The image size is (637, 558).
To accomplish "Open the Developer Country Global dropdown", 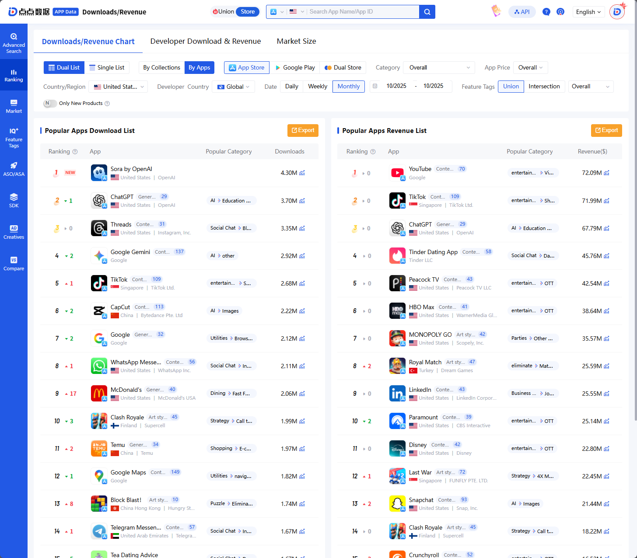I will pos(233,87).
